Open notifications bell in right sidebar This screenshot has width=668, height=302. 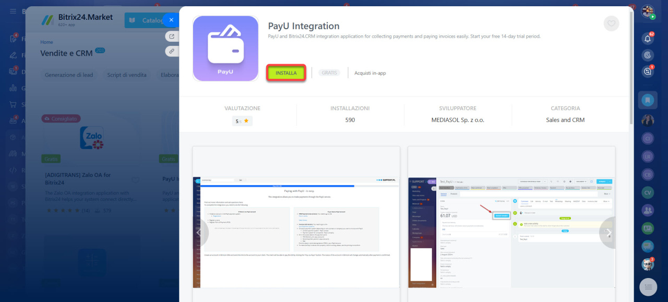point(648,39)
